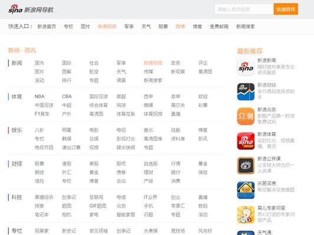Open 国际足球 link under 体育
The height and width of the screenshot is (235, 314).
click(x=98, y=96)
